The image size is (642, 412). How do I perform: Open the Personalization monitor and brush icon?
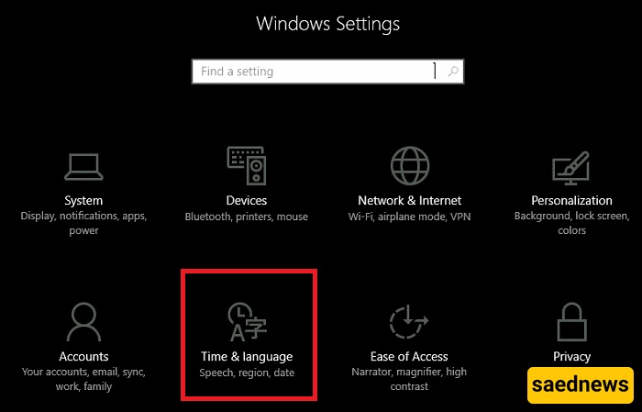[x=571, y=168]
